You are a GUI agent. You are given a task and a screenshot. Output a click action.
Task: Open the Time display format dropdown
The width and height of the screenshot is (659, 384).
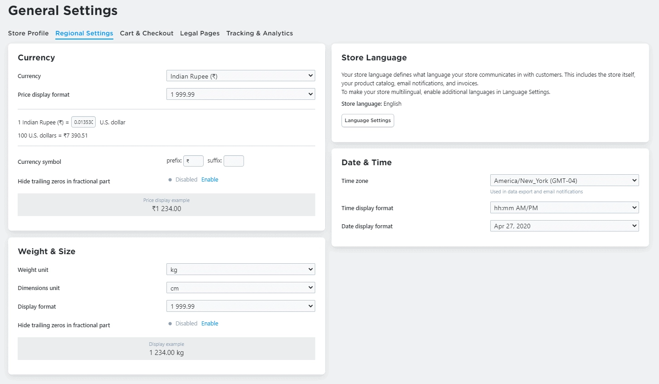[x=564, y=207]
